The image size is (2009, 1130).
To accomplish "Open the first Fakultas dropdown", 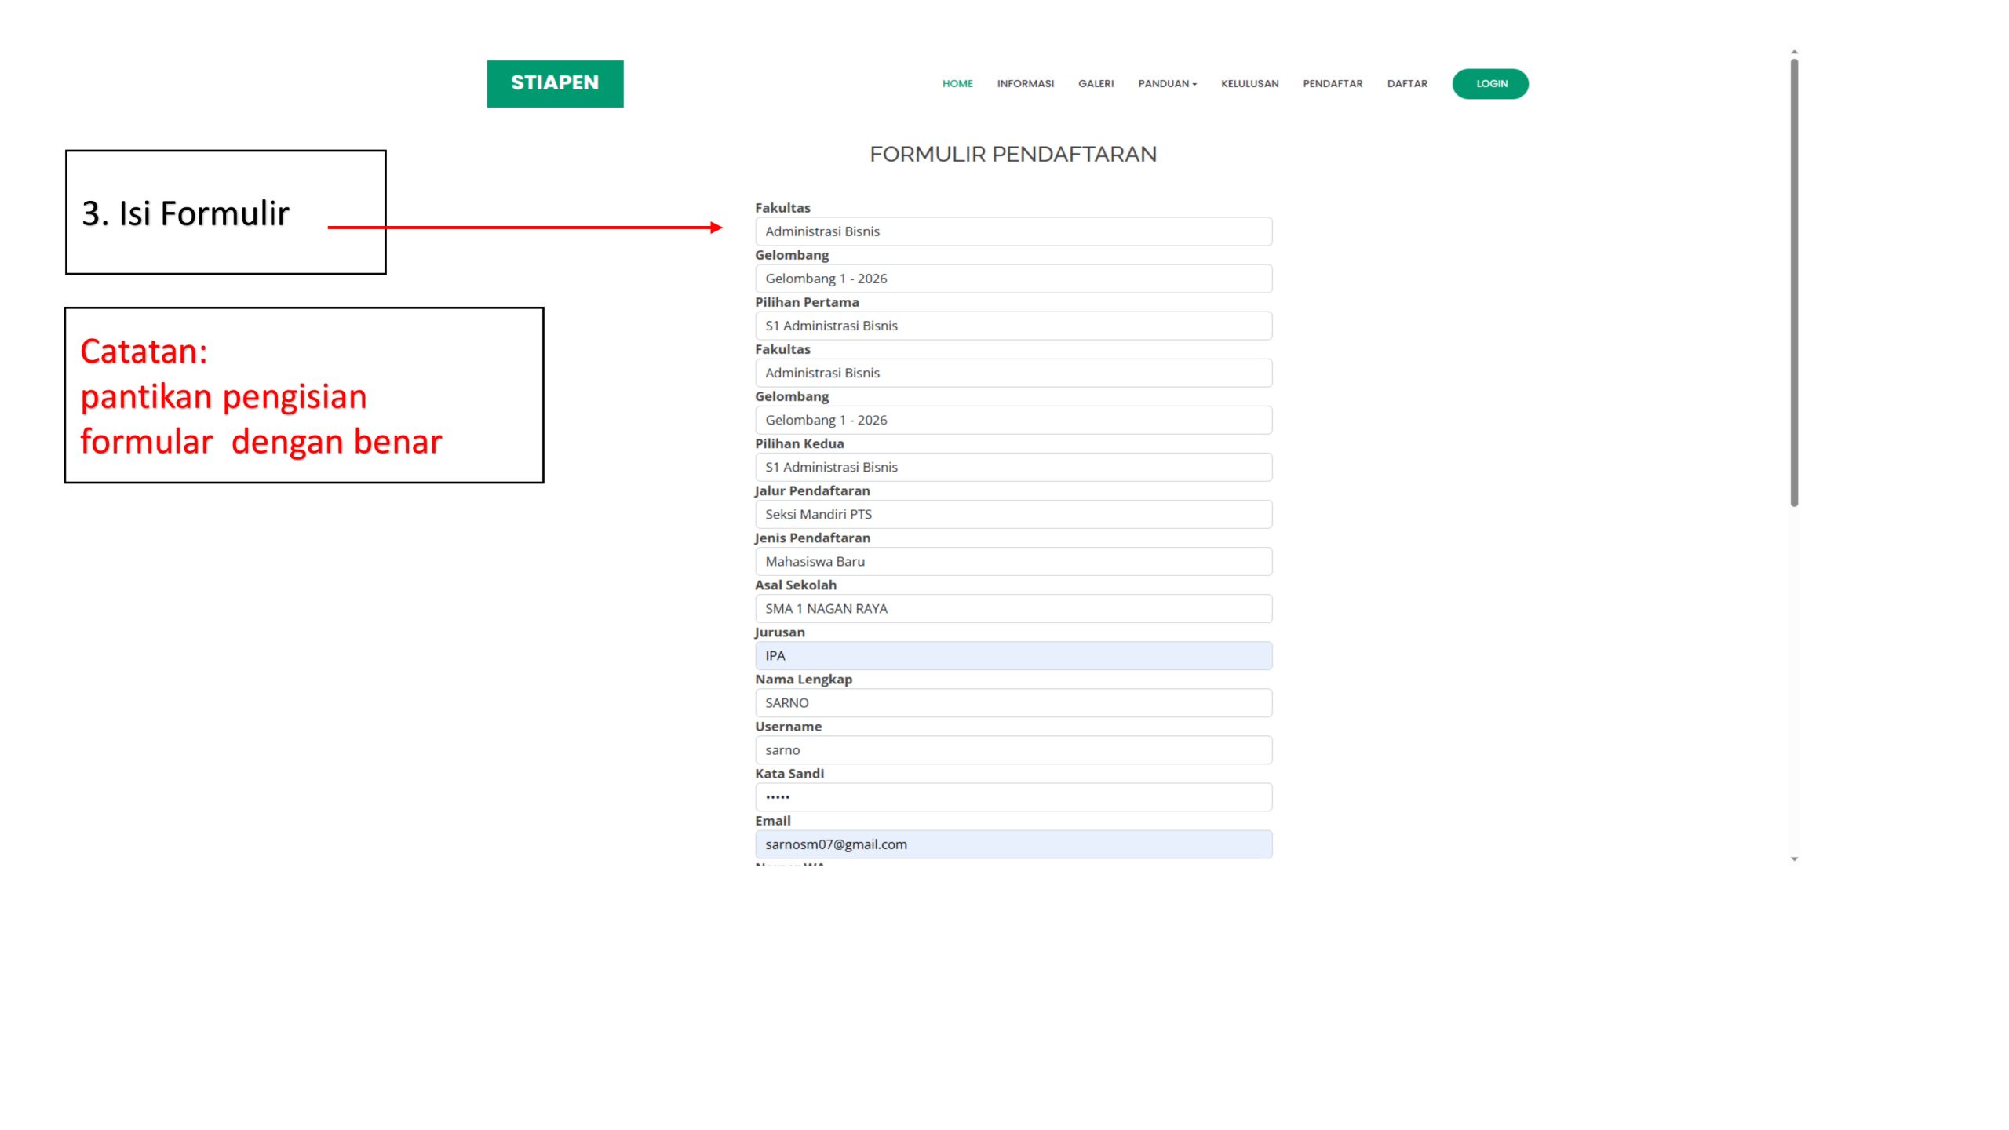I will (1012, 231).
